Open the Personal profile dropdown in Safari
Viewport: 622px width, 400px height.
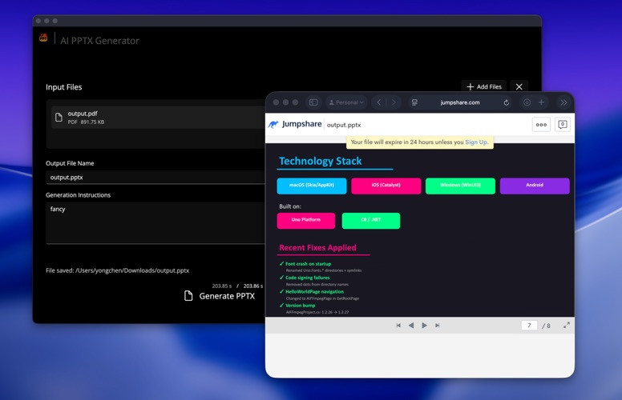[346, 102]
